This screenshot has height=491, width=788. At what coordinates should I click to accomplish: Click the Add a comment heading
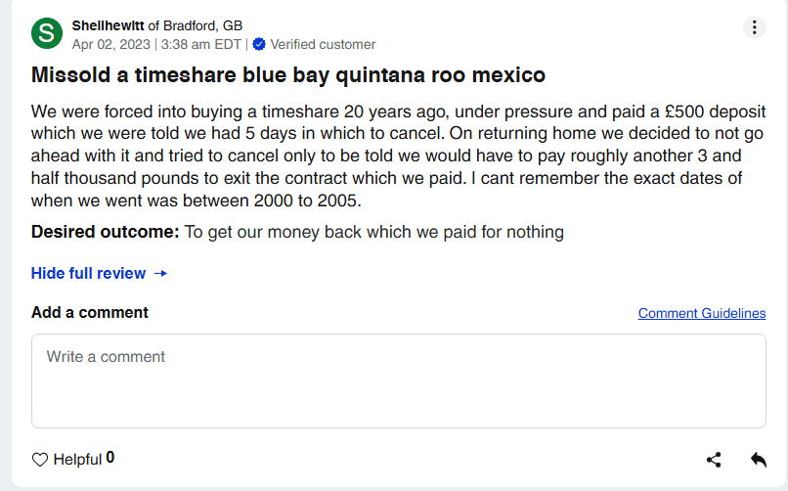point(90,313)
